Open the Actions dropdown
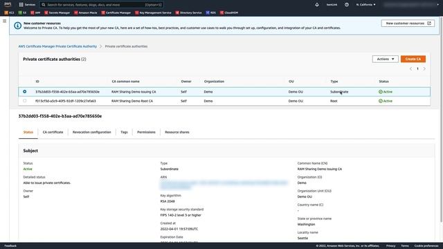The width and height of the screenshot is (443, 249). click(386, 59)
